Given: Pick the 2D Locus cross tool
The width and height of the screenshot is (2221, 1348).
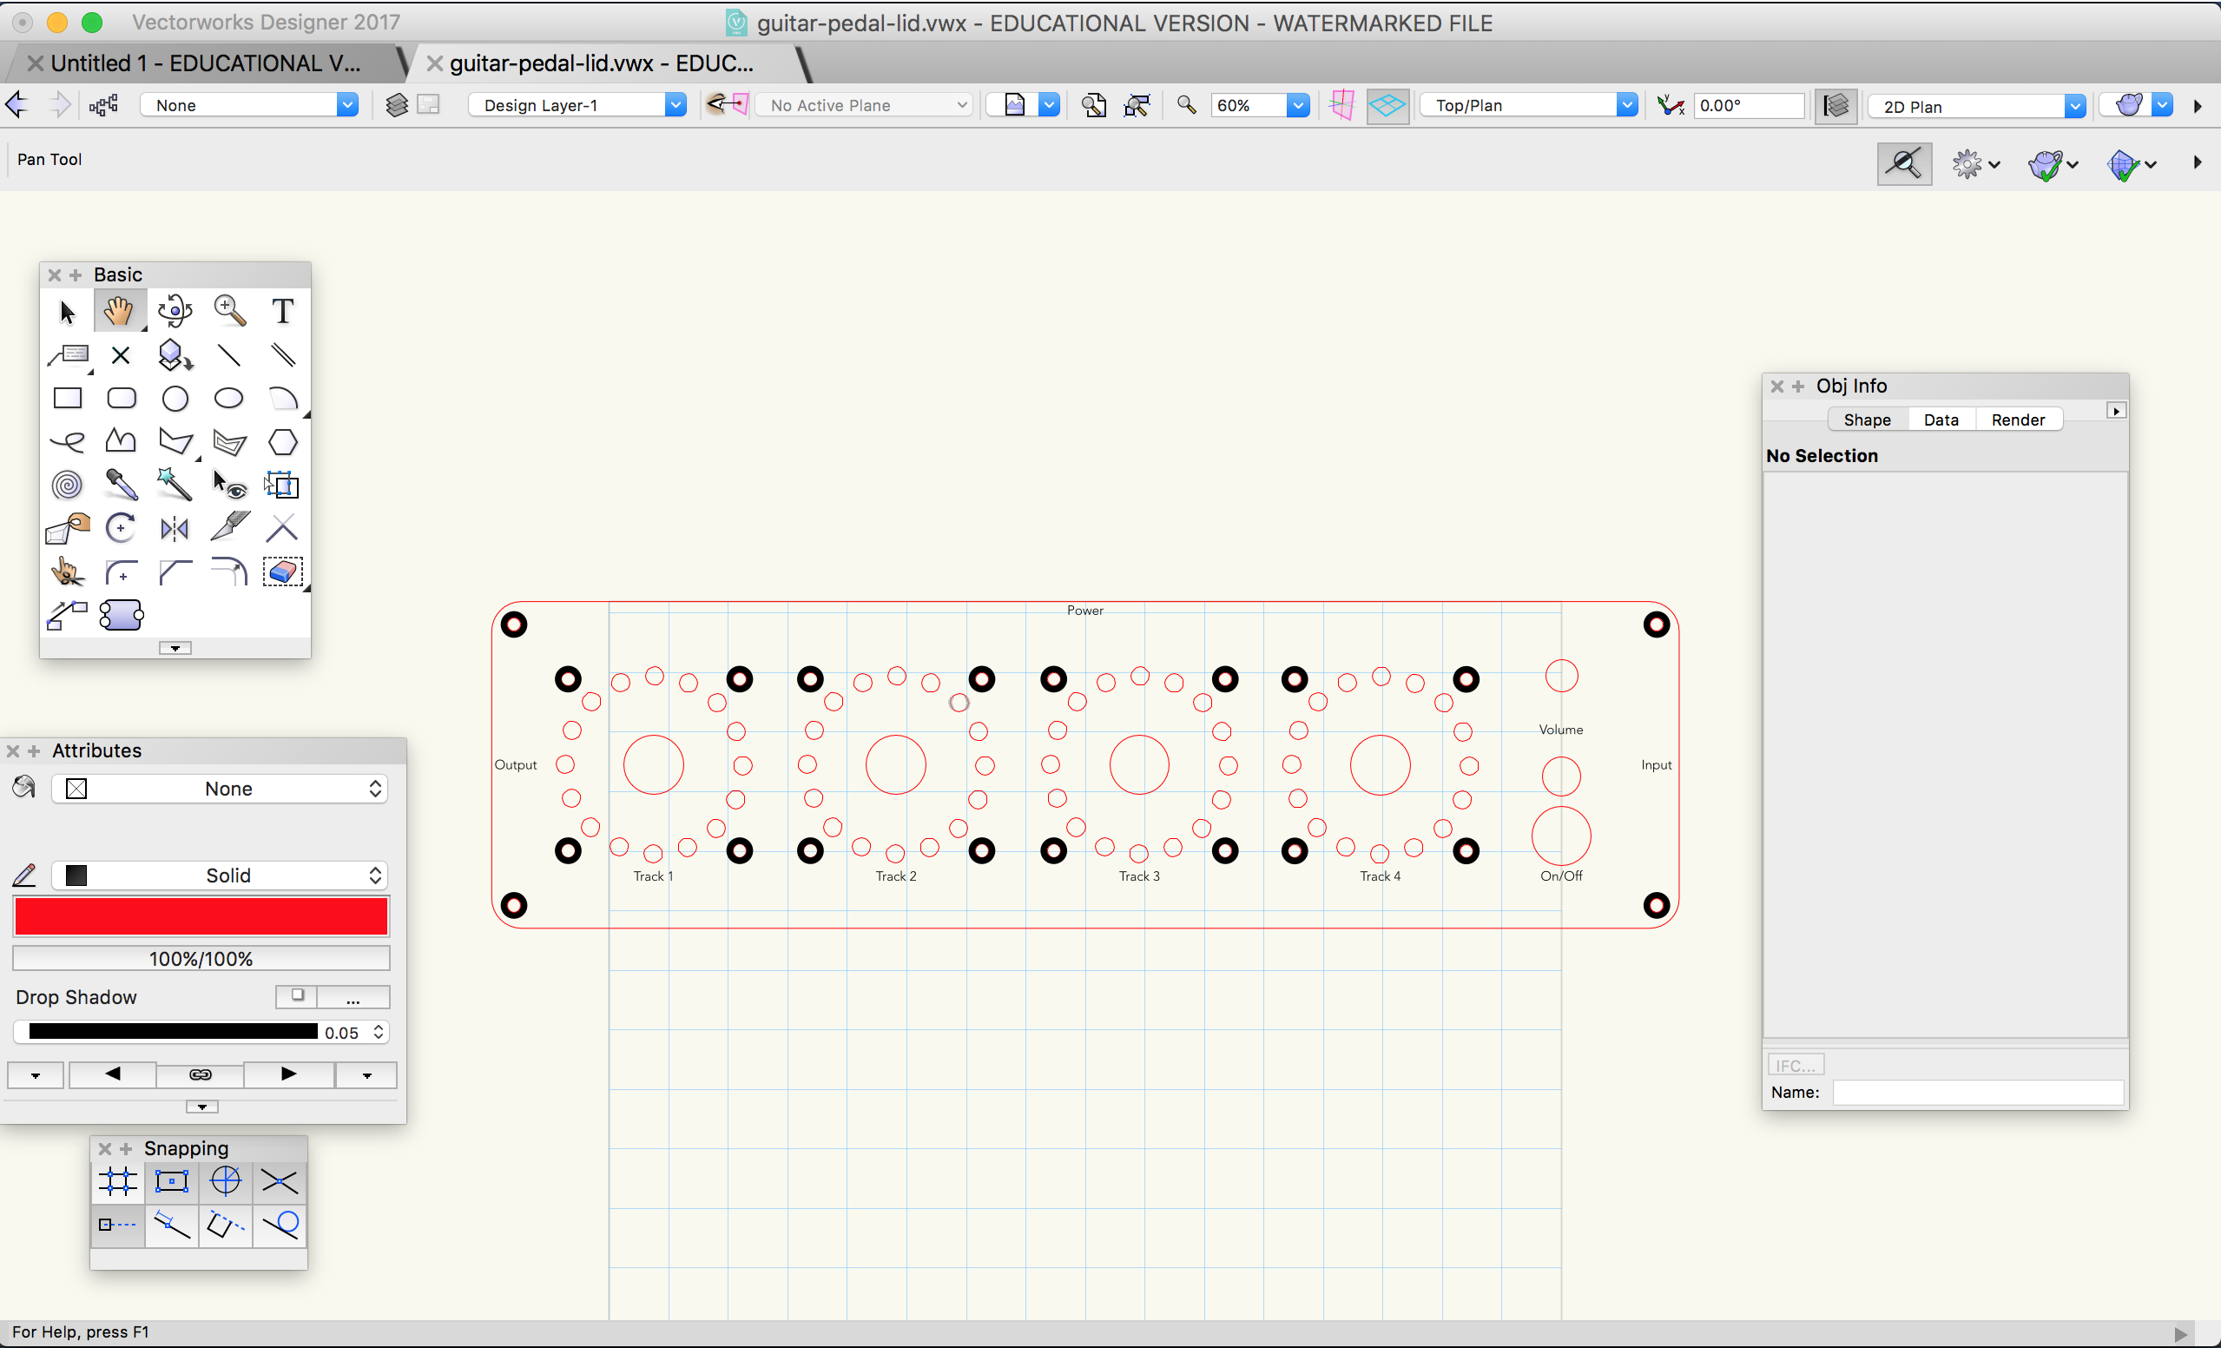Looking at the screenshot, I should [x=121, y=355].
